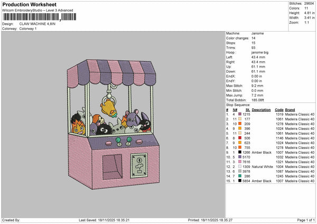Click thread code 1319 in row 1

[279, 115]
